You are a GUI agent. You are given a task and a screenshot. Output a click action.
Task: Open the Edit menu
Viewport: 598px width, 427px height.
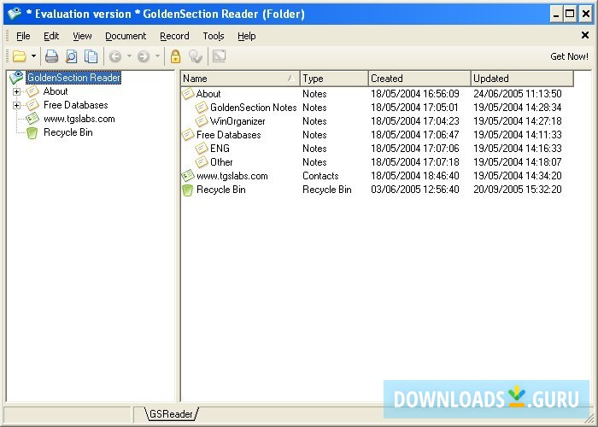(x=51, y=36)
